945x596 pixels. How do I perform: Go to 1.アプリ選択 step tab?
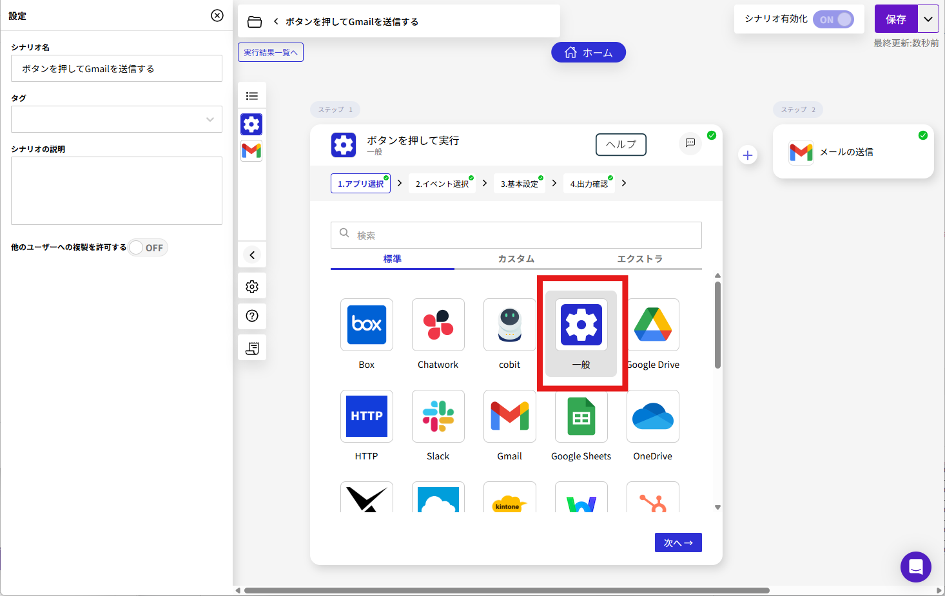[360, 184]
